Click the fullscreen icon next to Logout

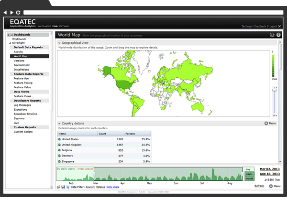click(279, 26)
